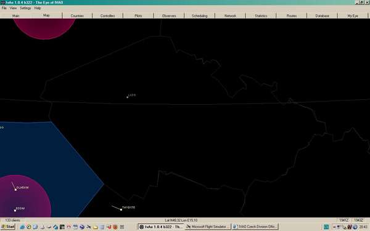Switch to the Main tab
The height and width of the screenshot is (231, 370).
click(15, 16)
